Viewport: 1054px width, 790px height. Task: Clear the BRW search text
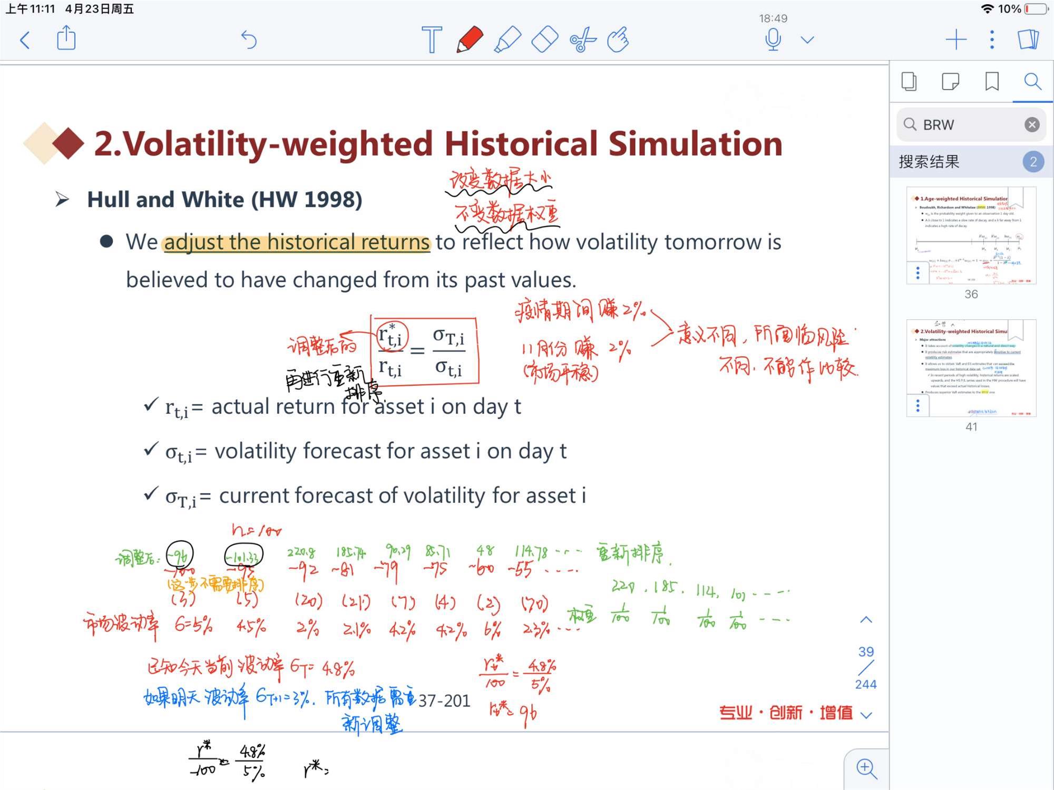pos(1032,125)
